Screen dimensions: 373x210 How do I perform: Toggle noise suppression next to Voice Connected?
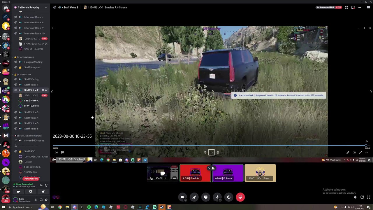click(x=41, y=185)
